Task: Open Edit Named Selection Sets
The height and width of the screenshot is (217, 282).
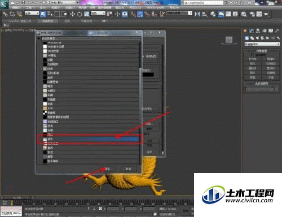Action: (x=162, y=14)
